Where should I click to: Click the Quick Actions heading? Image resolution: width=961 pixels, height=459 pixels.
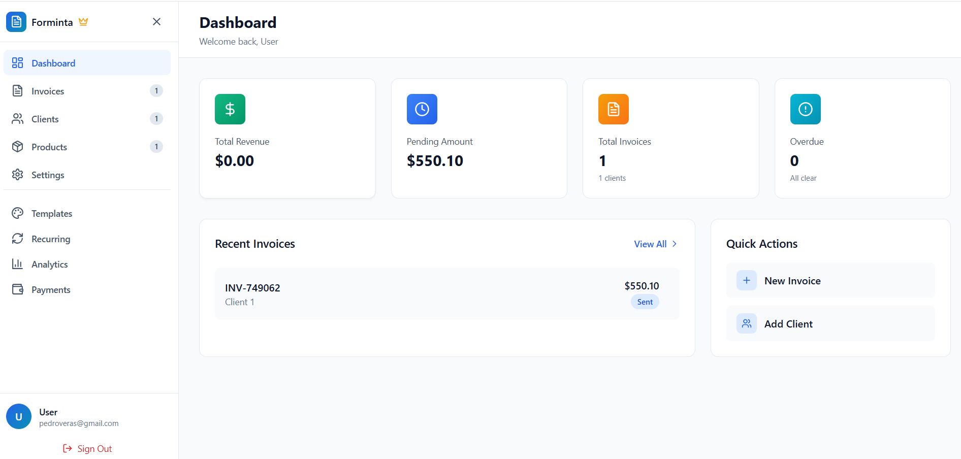762,244
